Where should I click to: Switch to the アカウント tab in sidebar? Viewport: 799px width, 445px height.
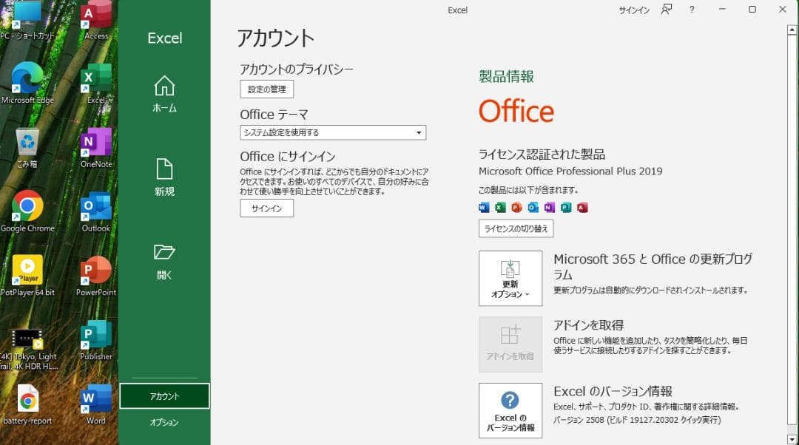tap(163, 396)
